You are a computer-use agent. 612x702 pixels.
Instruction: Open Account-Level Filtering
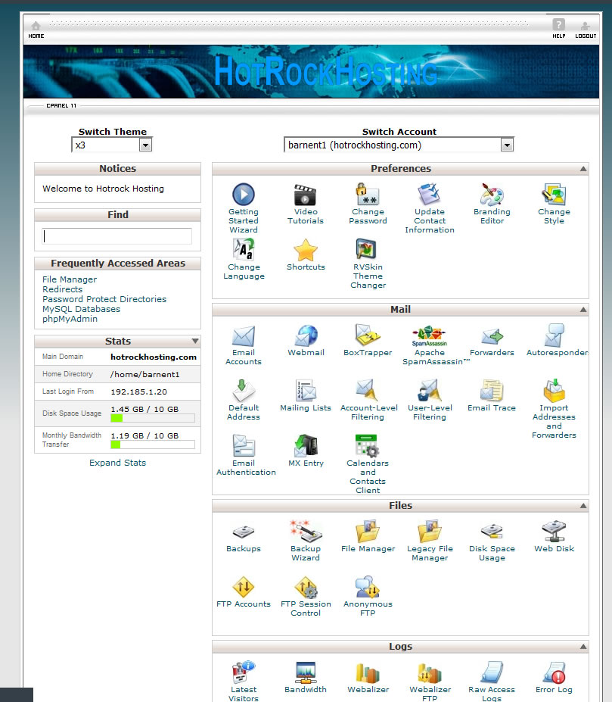pyautogui.click(x=368, y=391)
